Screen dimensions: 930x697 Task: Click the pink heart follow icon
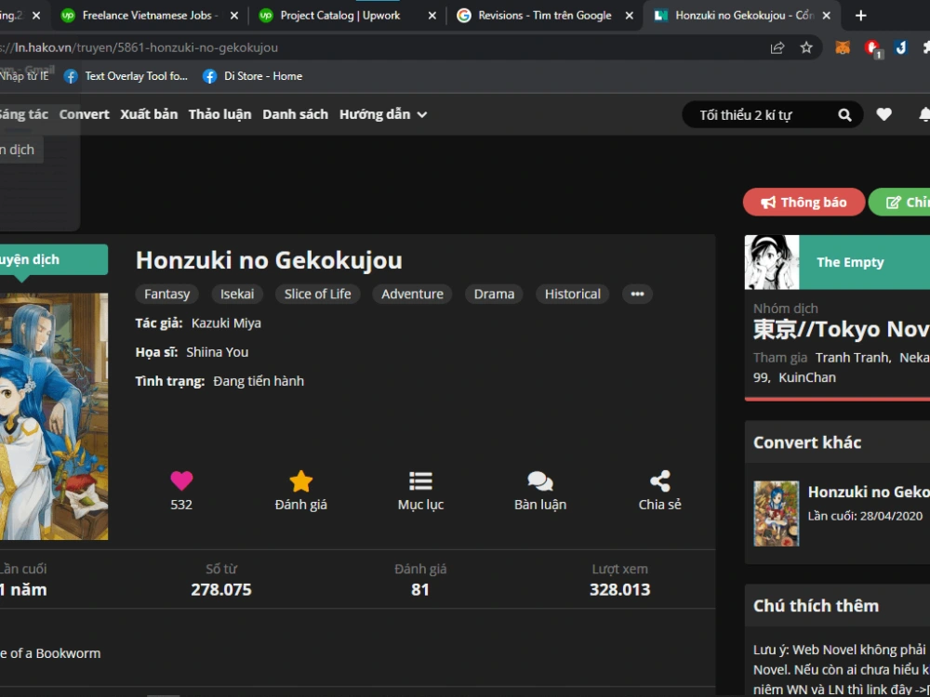pyautogui.click(x=181, y=480)
